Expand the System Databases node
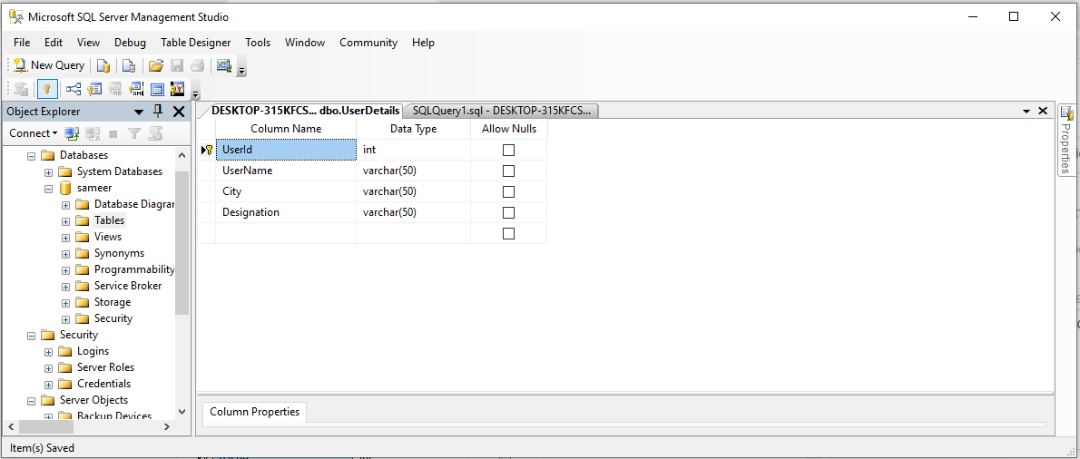 pyautogui.click(x=48, y=172)
